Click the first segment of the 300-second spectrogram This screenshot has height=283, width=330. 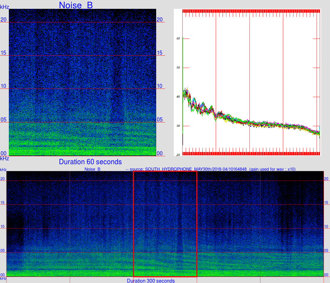coord(38,224)
